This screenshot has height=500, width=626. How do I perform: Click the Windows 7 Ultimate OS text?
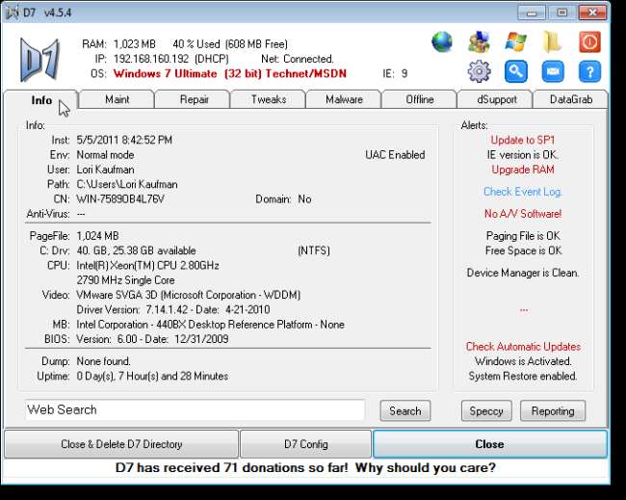tap(230, 74)
